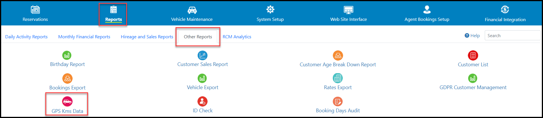This screenshot has width=543, height=118.
Task: Open the GPS Kms Data car icon
Action: (x=67, y=101)
